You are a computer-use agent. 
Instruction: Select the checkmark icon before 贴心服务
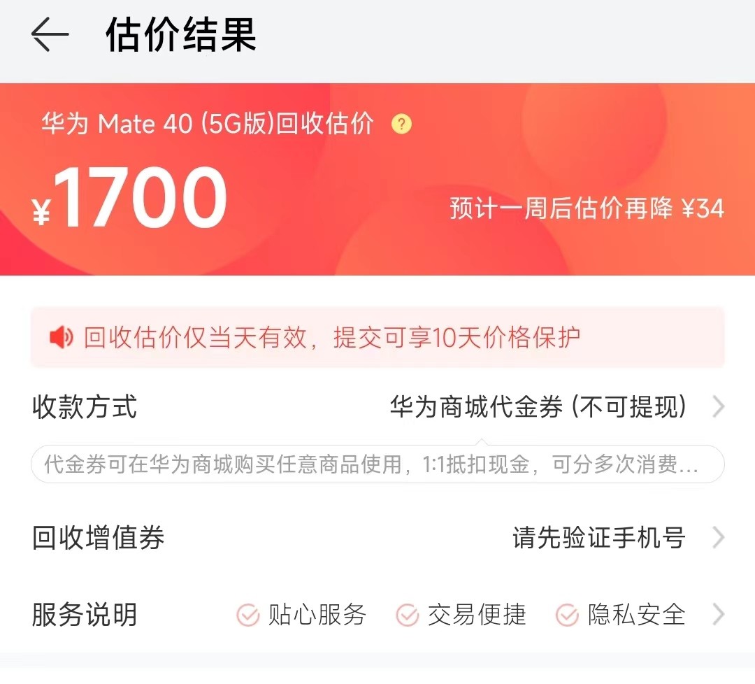[x=246, y=615]
